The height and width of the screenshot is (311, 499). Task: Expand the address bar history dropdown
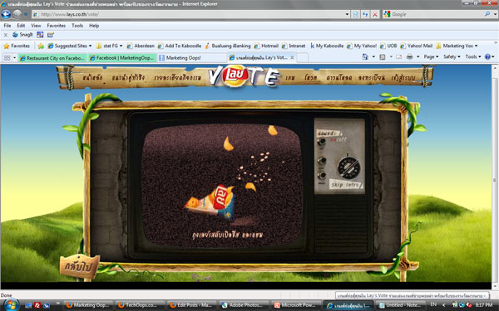(x=347, y=14)
